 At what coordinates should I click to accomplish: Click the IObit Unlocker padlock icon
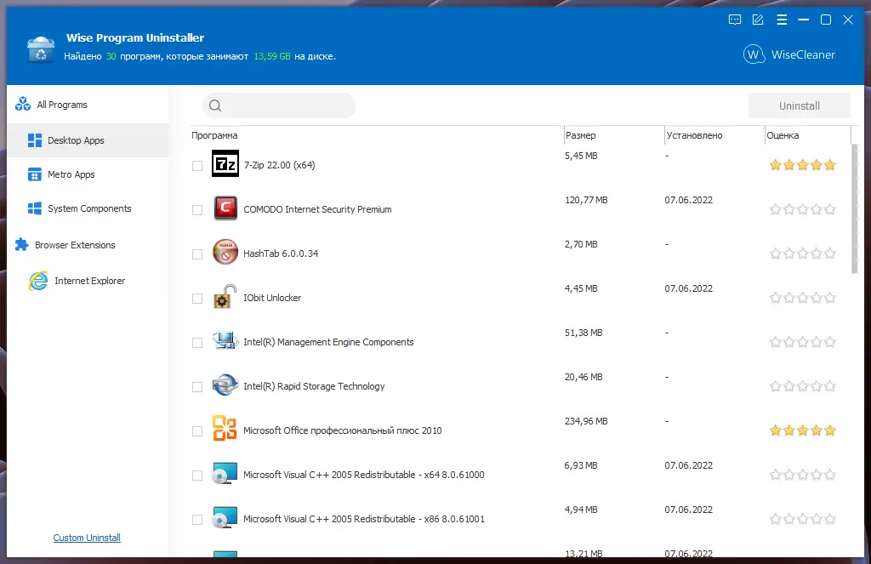(225, 296)
